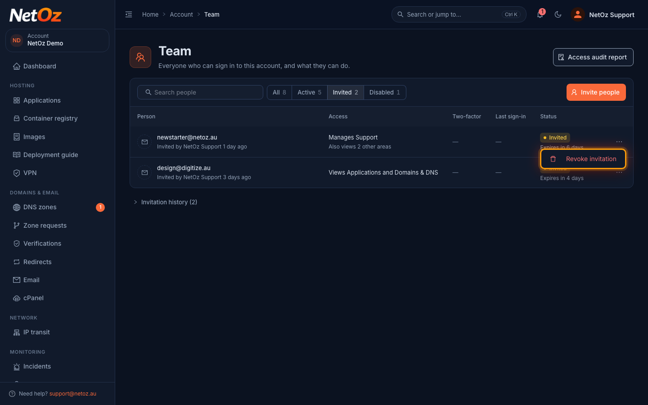
Task: Open Email section
Action: point(57,280)
